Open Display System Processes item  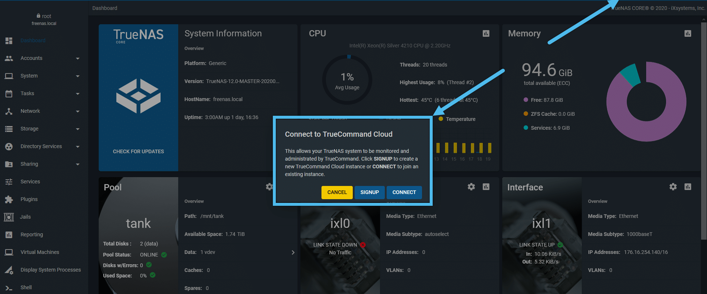(51, 270)
